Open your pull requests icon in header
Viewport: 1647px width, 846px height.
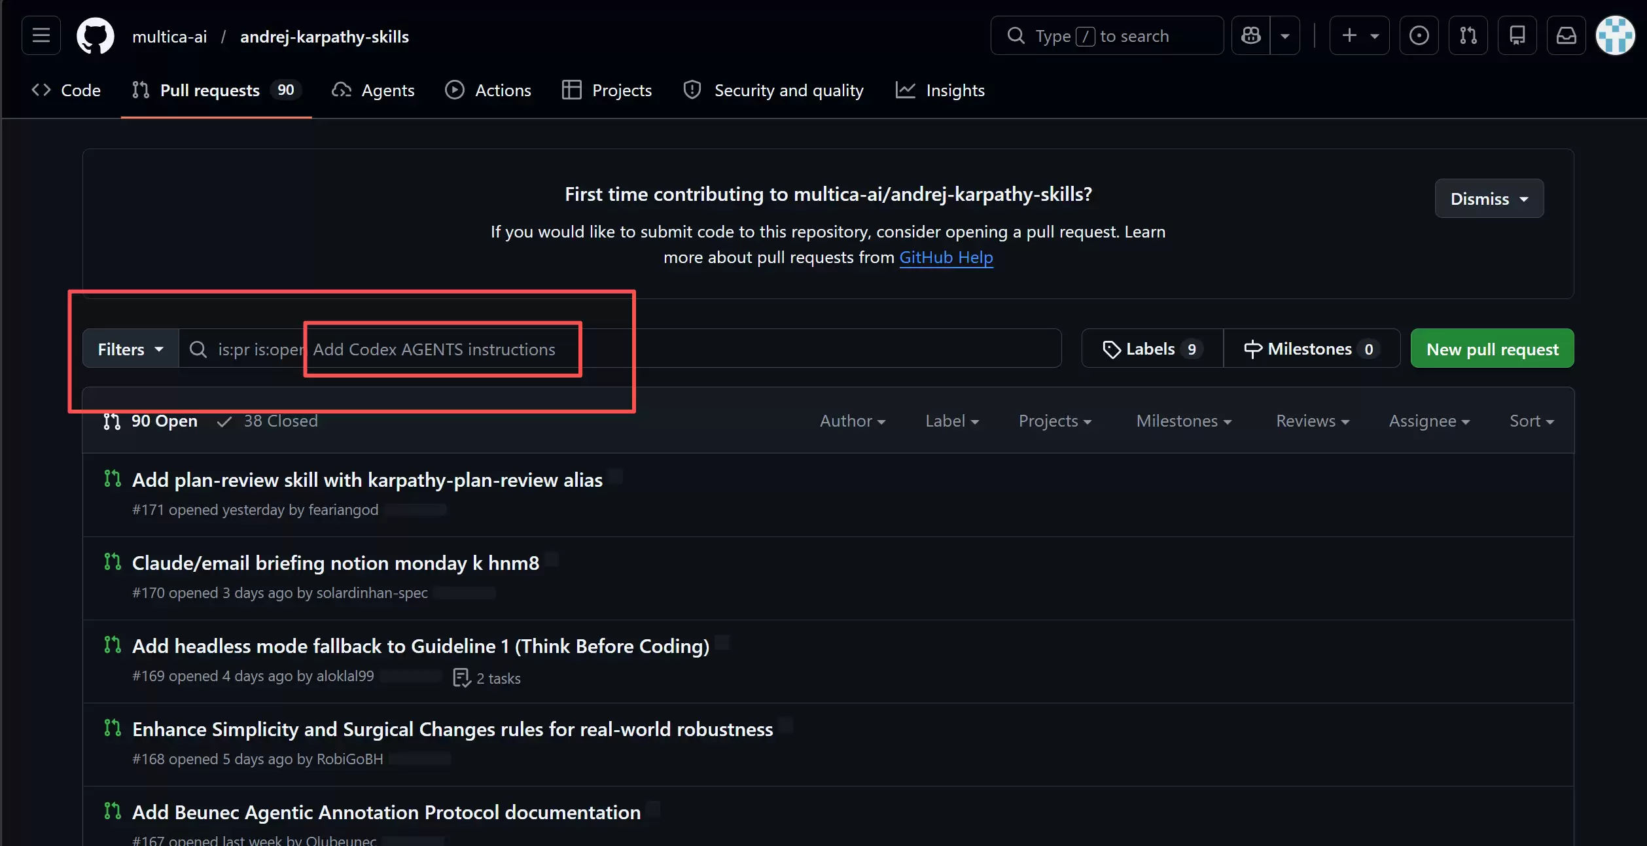pyautogui.click(x=1468, y=35)
